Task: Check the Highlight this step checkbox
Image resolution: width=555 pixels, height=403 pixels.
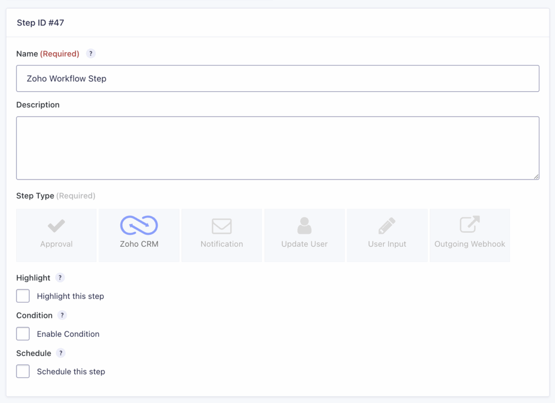Action: pyautogui.click(x=23, y=296)
